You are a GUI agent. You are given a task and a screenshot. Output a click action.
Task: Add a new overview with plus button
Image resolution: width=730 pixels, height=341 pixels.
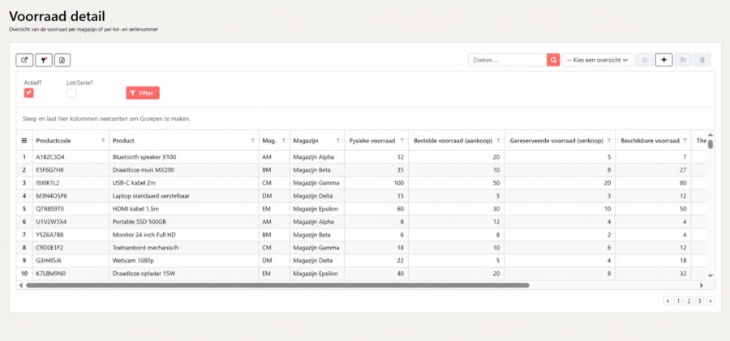coord(663,60)
